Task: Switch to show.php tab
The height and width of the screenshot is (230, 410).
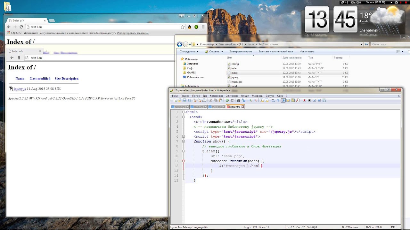Action: (217, 107)
